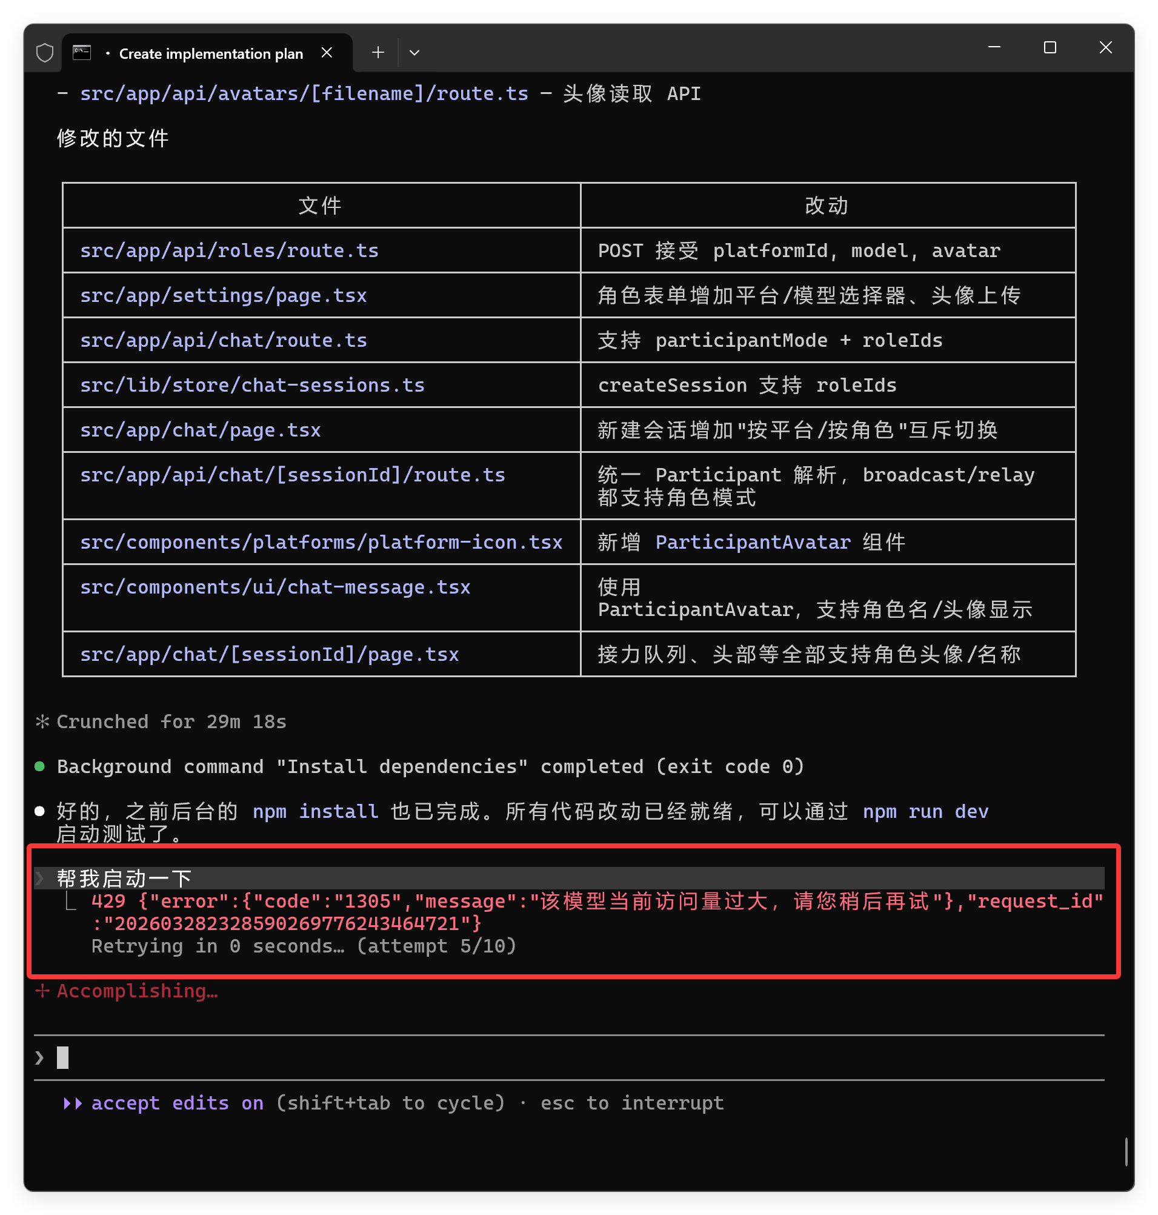Click the npm run dev command text

pyautogui.click(x=925, y=812)
